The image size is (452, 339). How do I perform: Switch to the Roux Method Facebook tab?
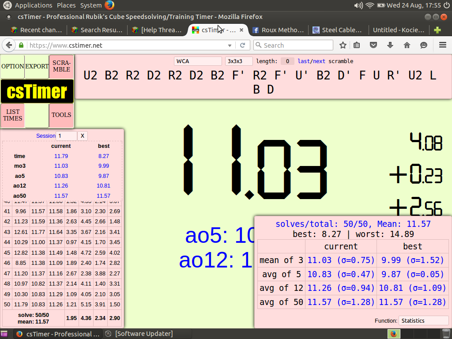tap(278, 30)
